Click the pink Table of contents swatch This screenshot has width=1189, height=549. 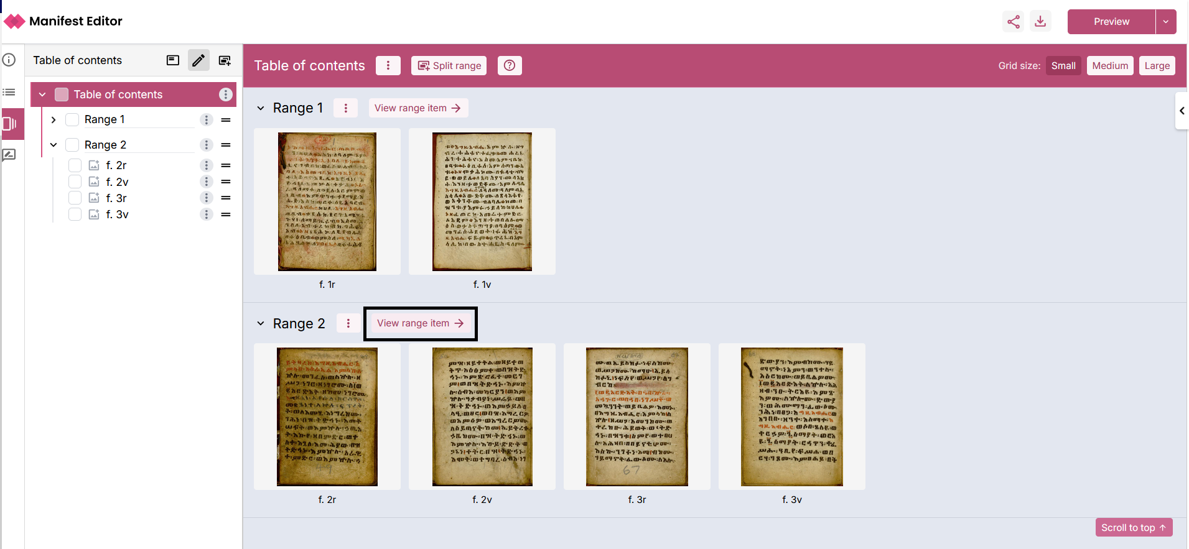click(x=62, y=95)
